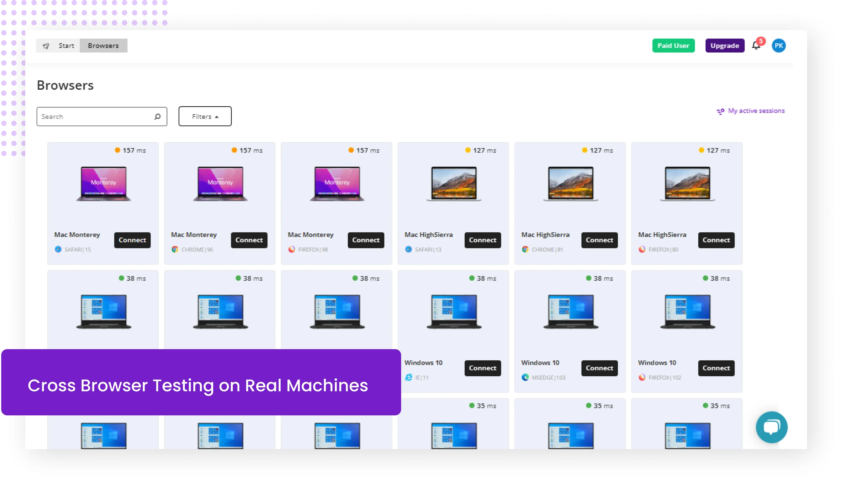The image size is (842, 484).
Task: Open My active sessions link
Action: click(x=756, y=111)
